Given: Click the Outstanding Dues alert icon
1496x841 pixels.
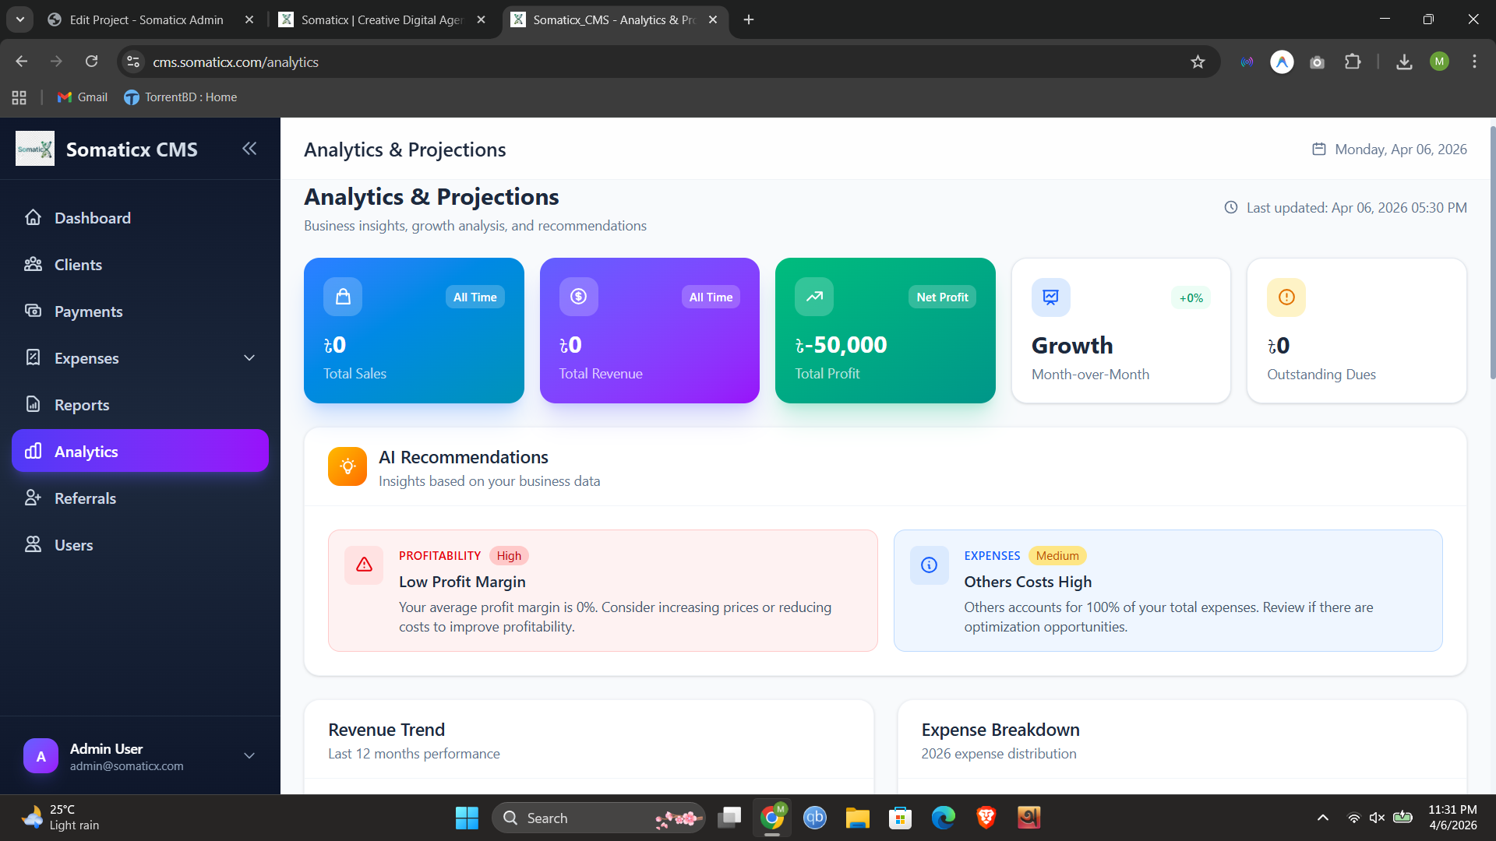Looking at the screenshot, I should click(1286, 297).
